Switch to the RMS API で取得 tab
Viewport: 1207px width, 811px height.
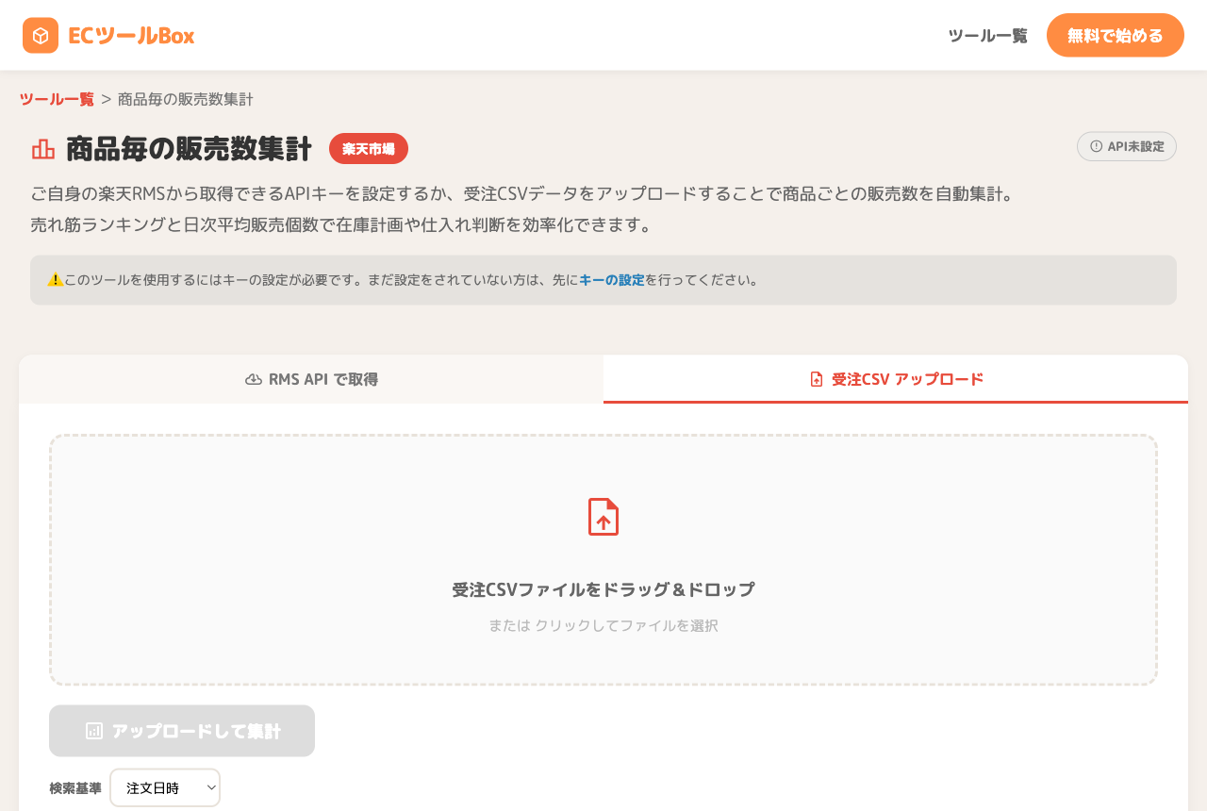[x=311, y=379]
